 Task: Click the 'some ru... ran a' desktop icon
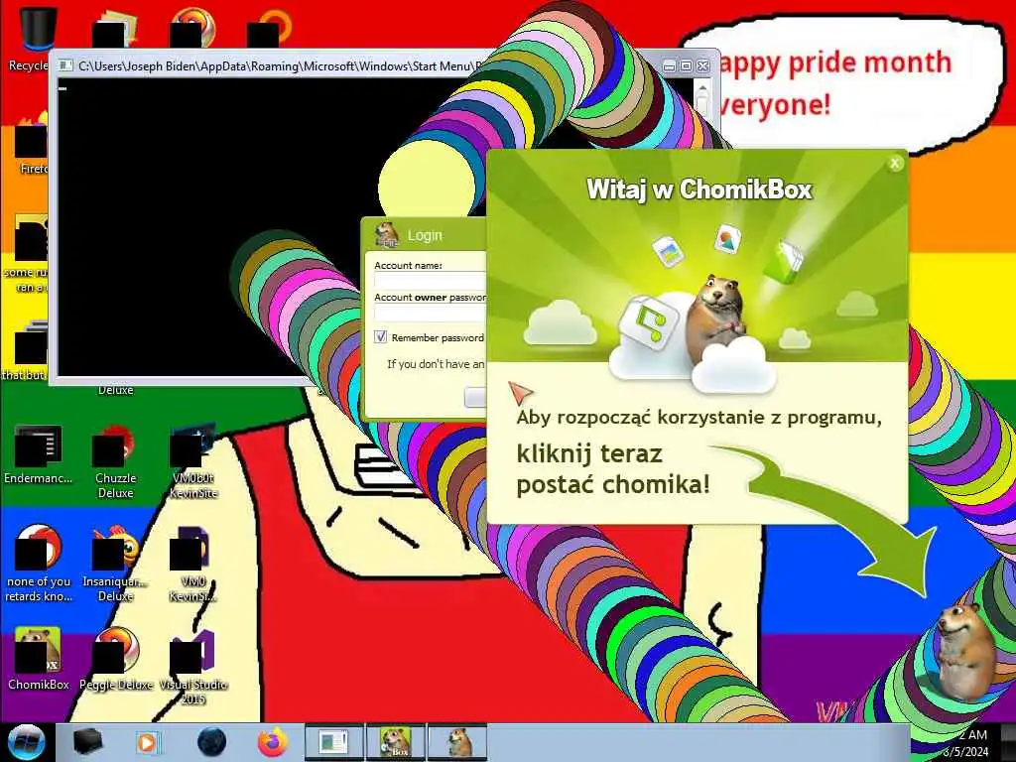click(x=26, y=254)
